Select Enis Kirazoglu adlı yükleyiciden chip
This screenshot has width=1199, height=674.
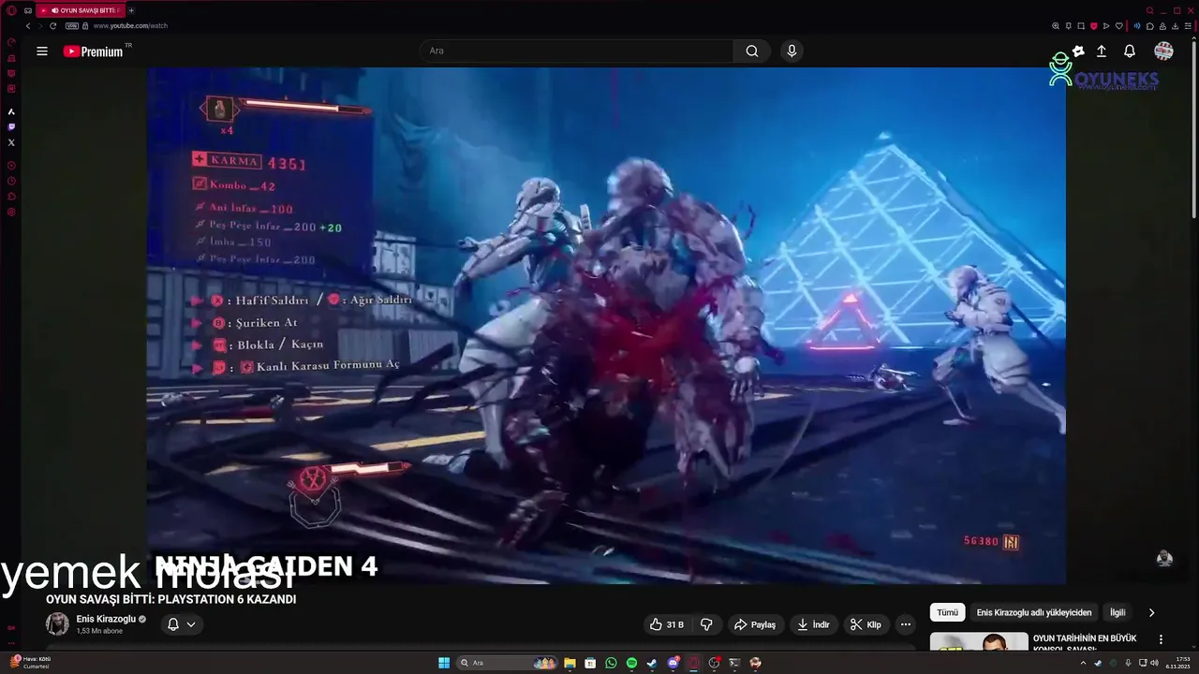(1034, 612)
